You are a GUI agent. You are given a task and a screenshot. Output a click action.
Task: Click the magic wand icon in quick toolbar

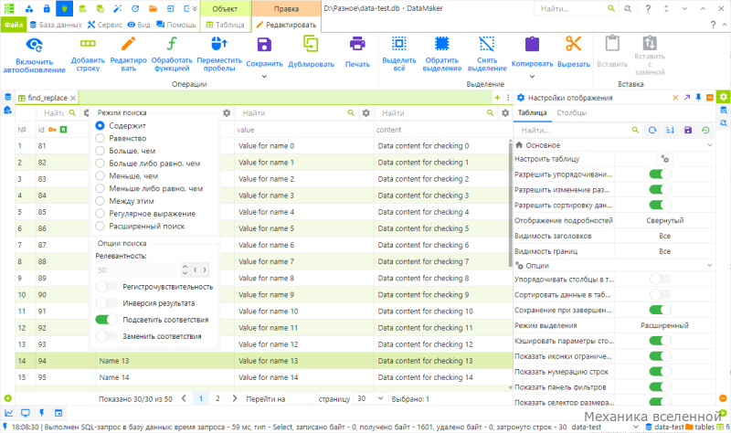(117, 8)
